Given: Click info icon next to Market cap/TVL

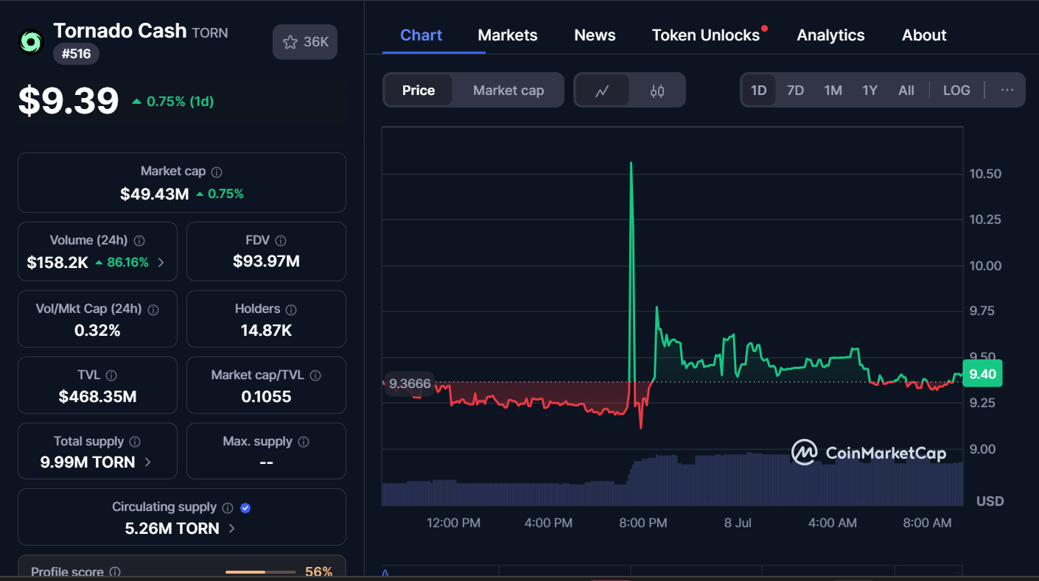Looking at the screenshot, I should pyautogui.click(x=315, y=376).
